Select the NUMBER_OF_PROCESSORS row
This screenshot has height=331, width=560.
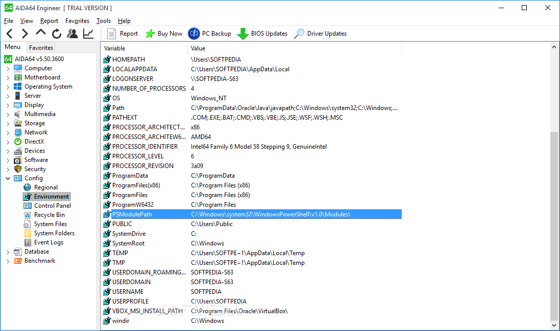coord(252,89)
